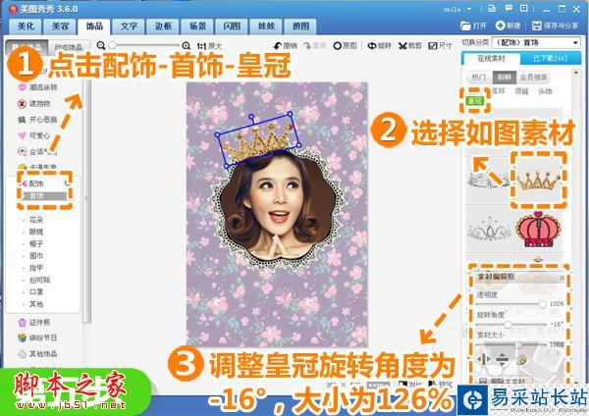Click the 证件照 category icon

[23, 322]
